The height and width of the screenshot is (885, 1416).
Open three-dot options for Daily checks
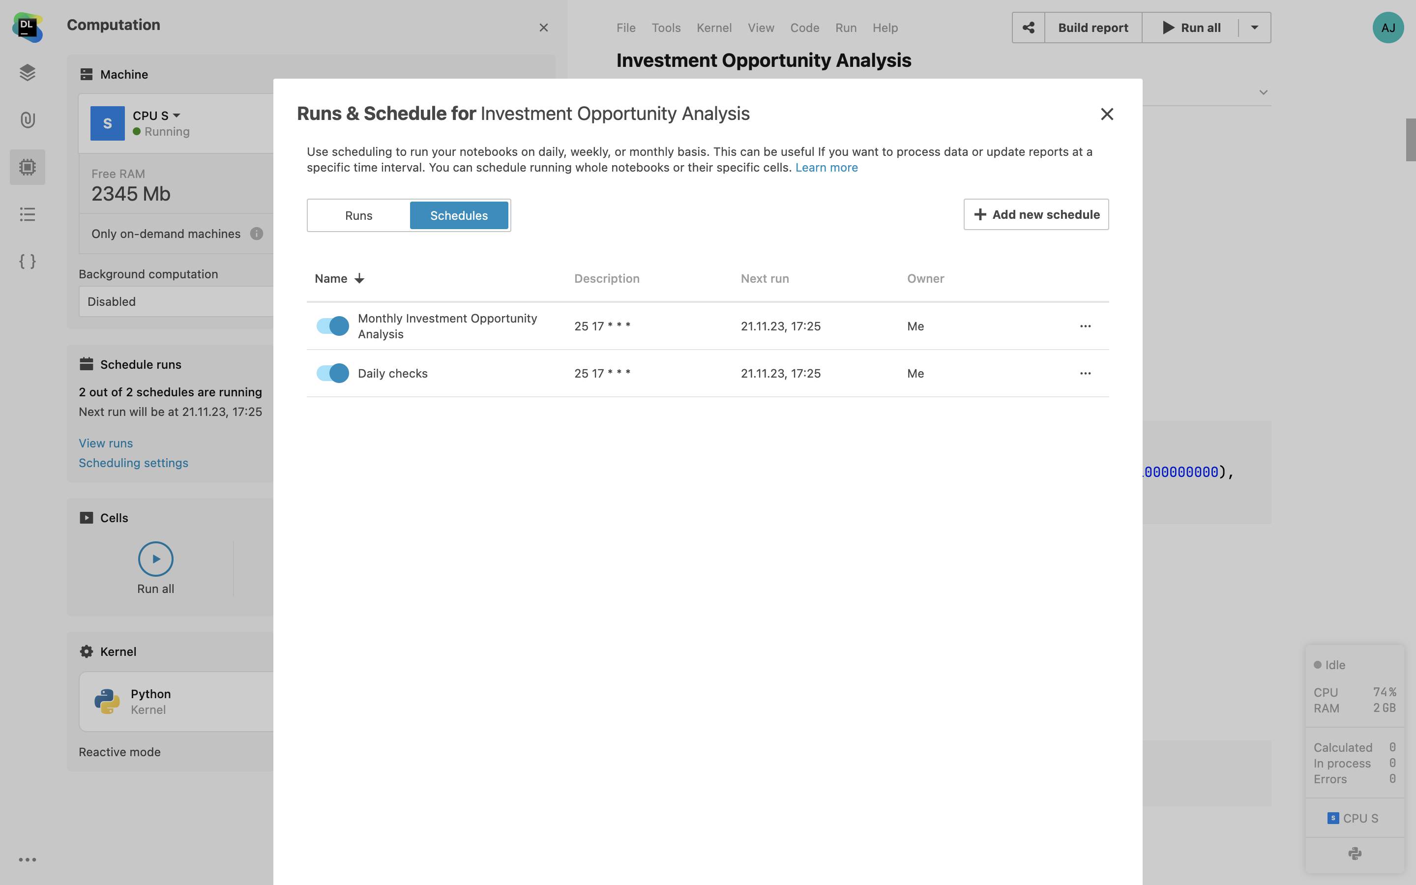[1086, 374]
